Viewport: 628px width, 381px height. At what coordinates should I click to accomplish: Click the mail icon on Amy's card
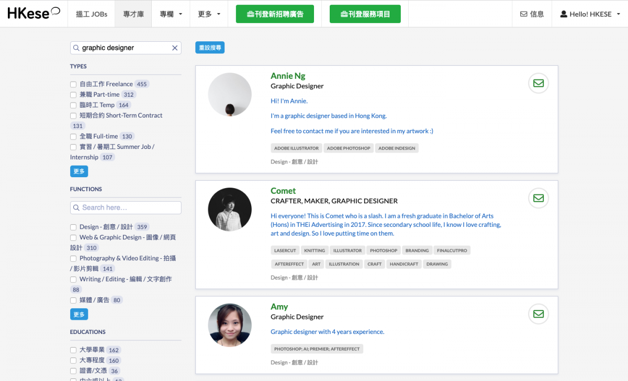(538, 314)
